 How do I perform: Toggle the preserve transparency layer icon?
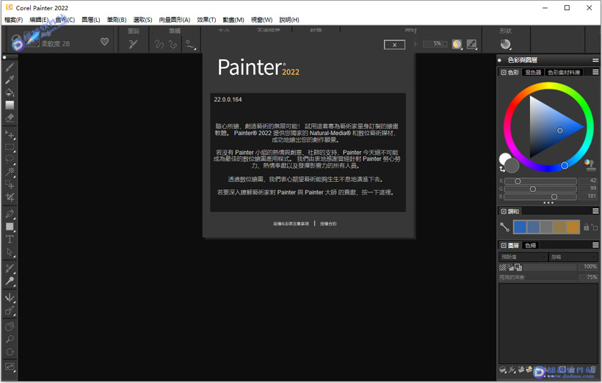coord(503,268)
